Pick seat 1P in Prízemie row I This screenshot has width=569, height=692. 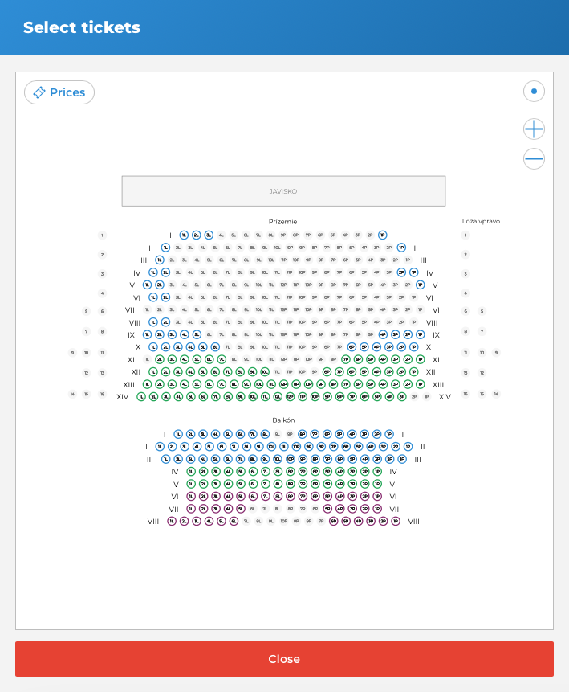tap(382, 235)
